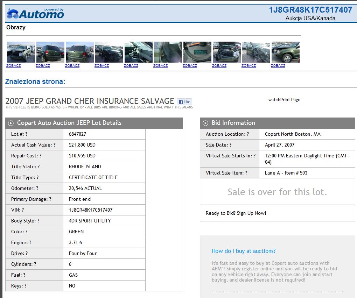Click the watch link
The image size is (357, 298).
pos(274,100)
